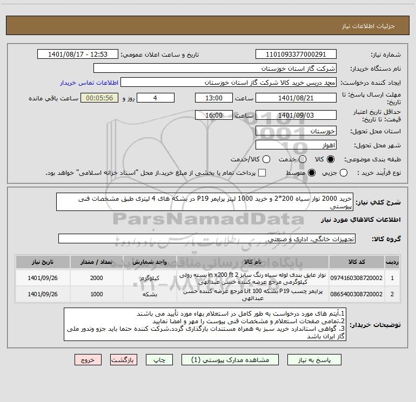Click the اطلاعات کالاهای مورد نیاز section heading
The height and width of the screenshot is (402, 416).
click(360, 220)
